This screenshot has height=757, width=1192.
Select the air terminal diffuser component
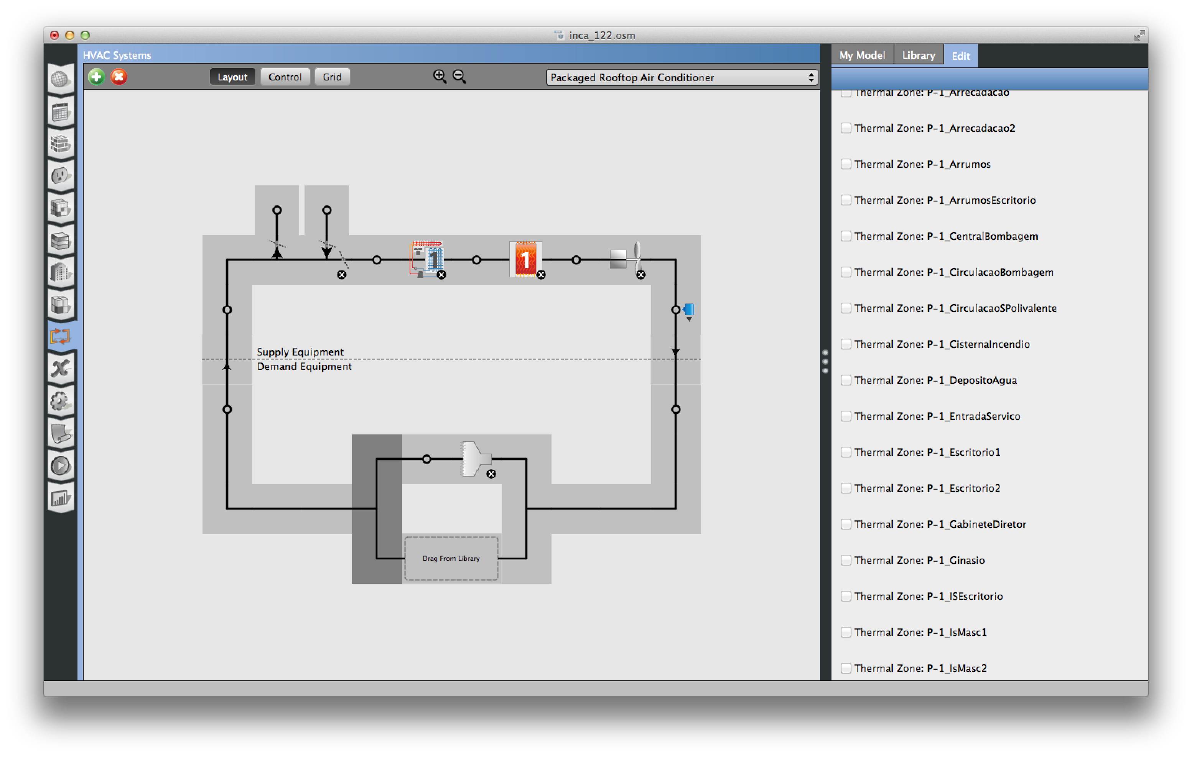[x=476, y=459]
